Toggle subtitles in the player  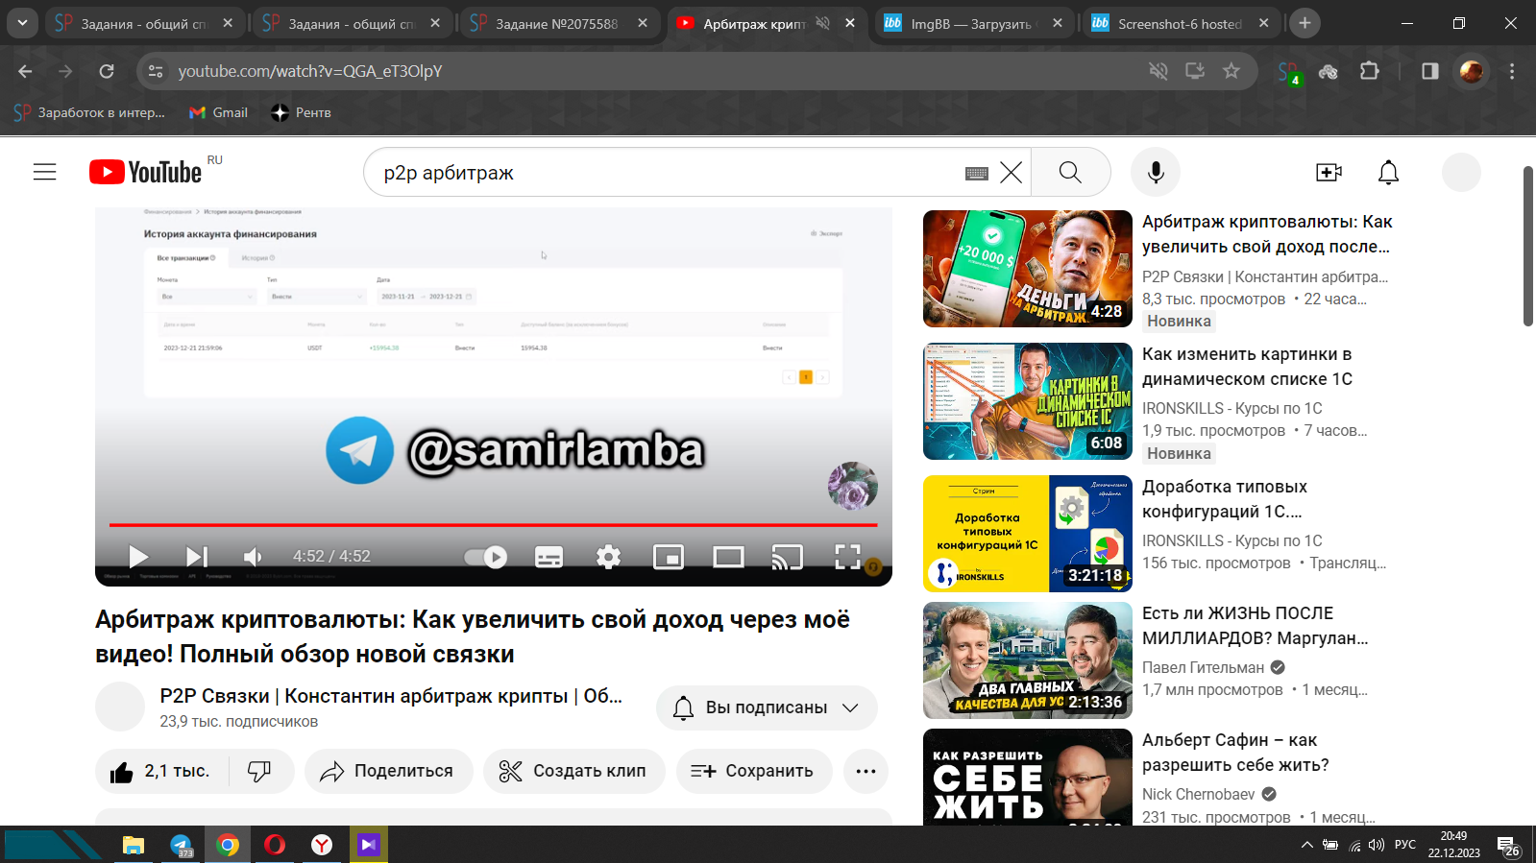pos(549,557)
